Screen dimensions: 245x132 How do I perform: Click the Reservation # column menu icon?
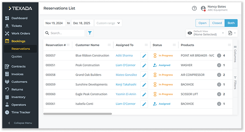68,45
